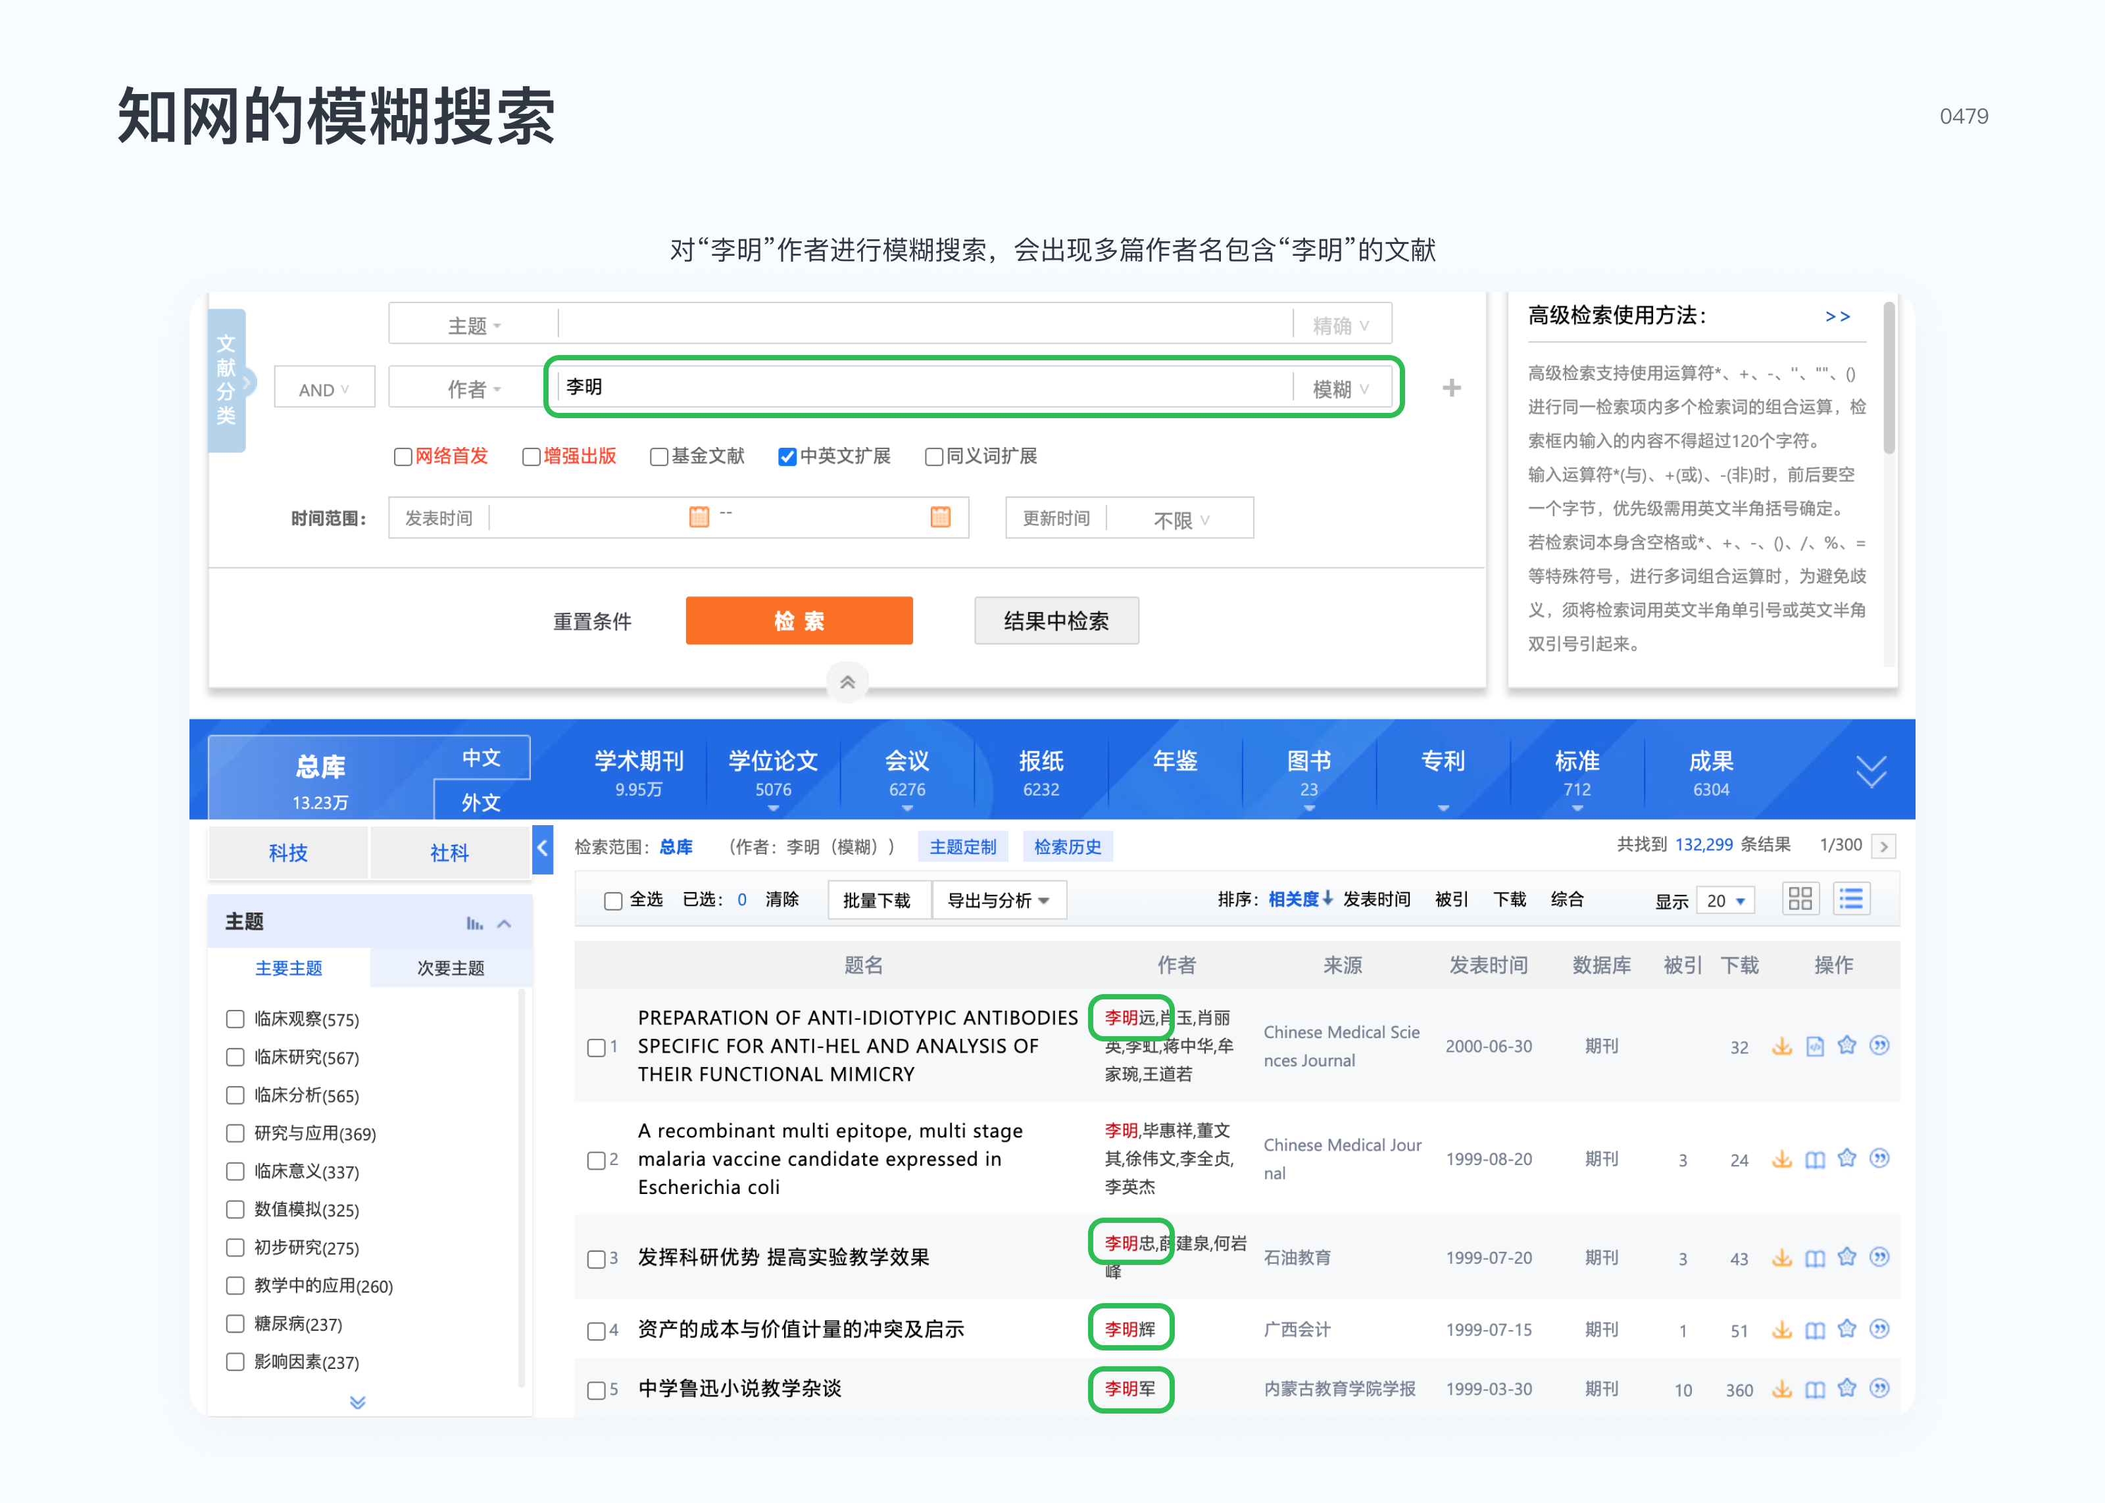Cite result 1 using the quote icon
Screen dimensions: 2105x1503
[1879, 1046]
